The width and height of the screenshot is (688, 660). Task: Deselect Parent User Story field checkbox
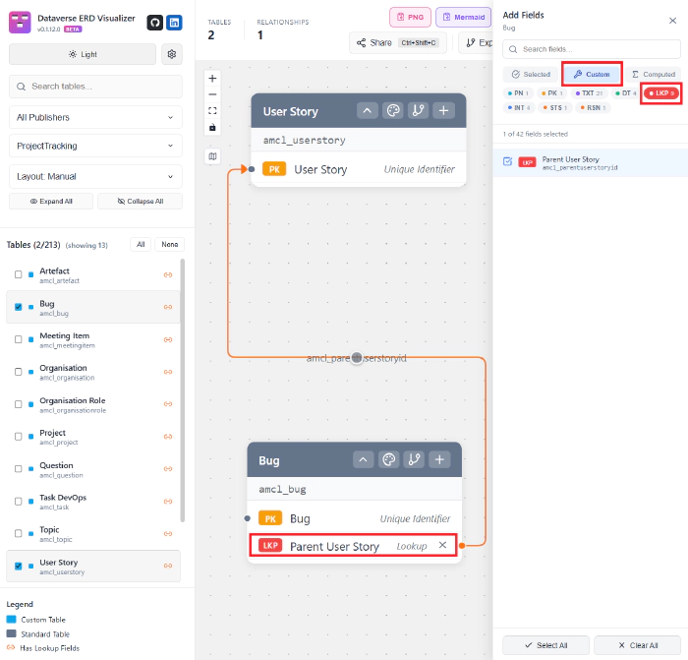click(x=507, y=161)
